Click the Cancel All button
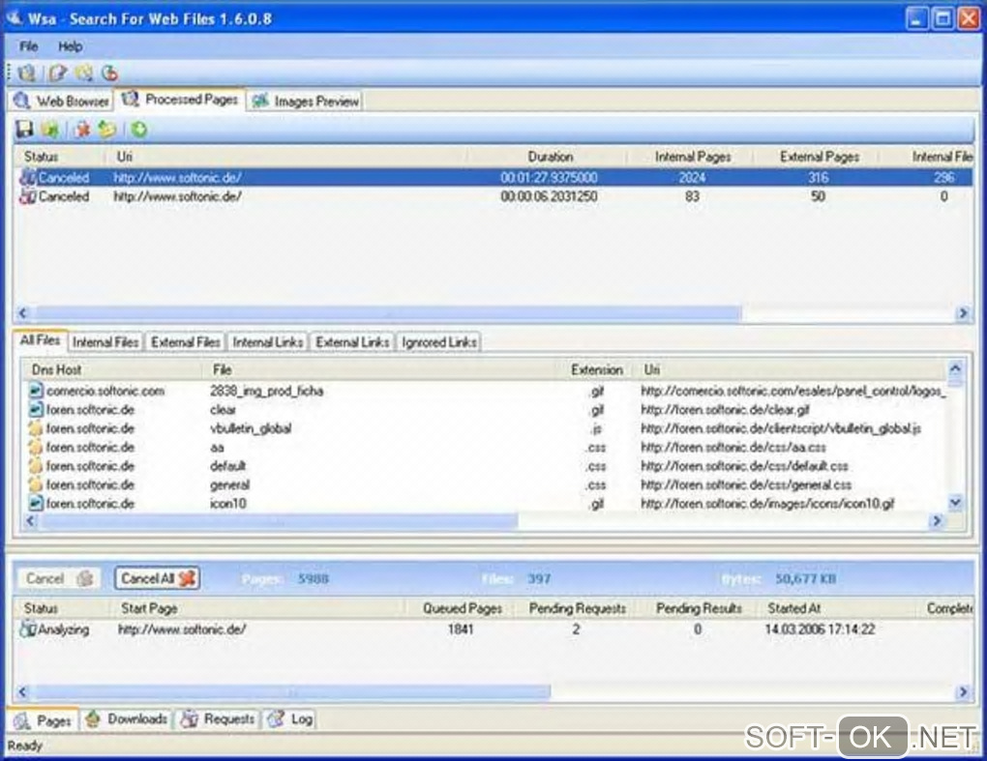 (158, 578)
